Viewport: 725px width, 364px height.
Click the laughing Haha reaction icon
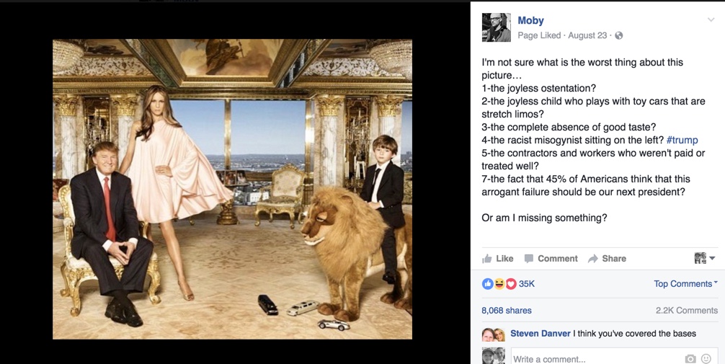pyautogui.click(x=499, y=284)
